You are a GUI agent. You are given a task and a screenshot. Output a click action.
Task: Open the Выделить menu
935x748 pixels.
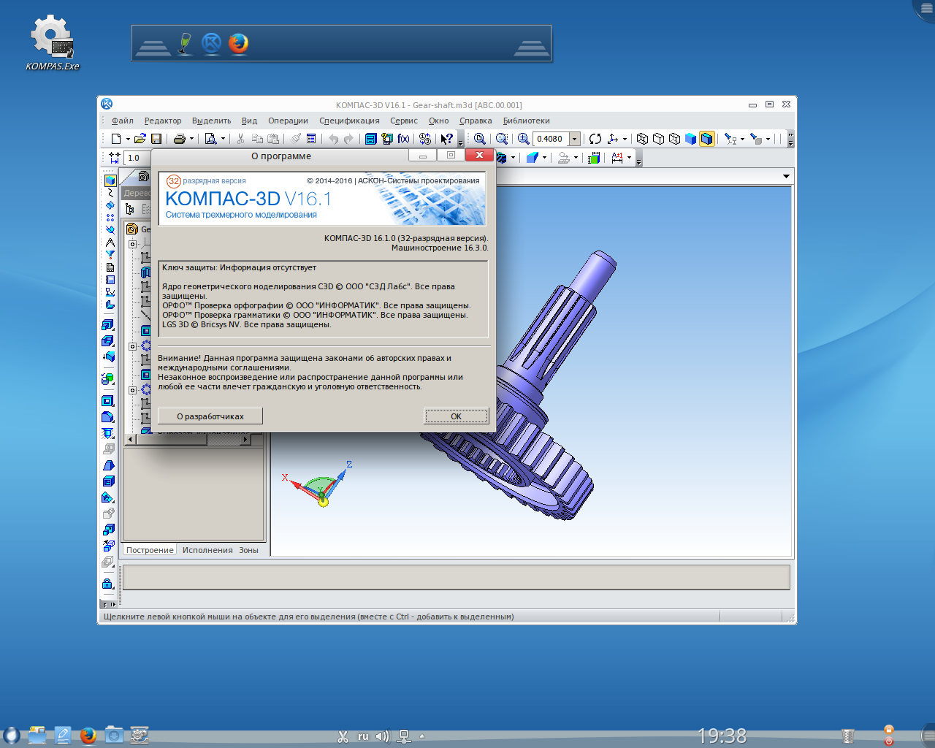point(212,121)
